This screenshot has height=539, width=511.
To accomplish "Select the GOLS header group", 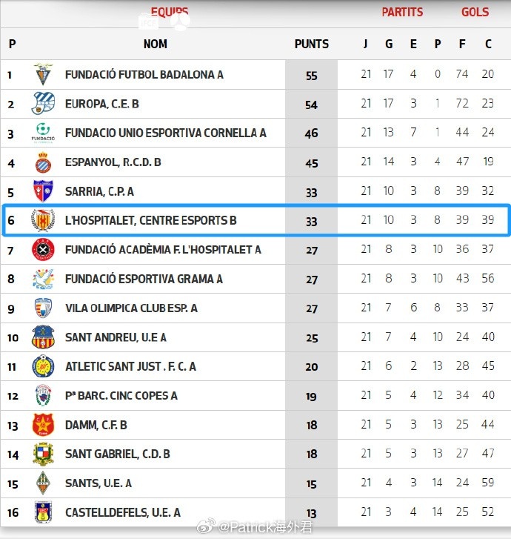I will pyautogui.click(x=475, y=12).
